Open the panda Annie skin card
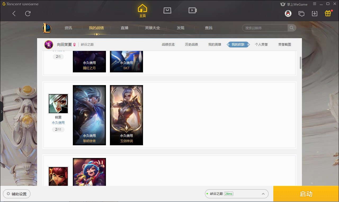Image resolution: width=339 pixels, height=202 pixels. pyautogui.click(x=89, y=172)
